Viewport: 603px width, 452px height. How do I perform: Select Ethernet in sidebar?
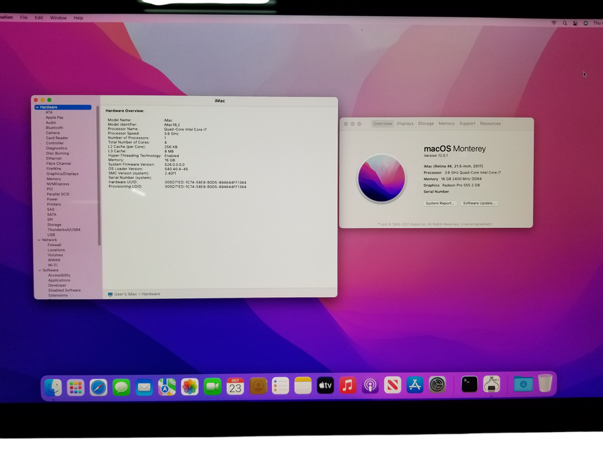pos(54,158)
